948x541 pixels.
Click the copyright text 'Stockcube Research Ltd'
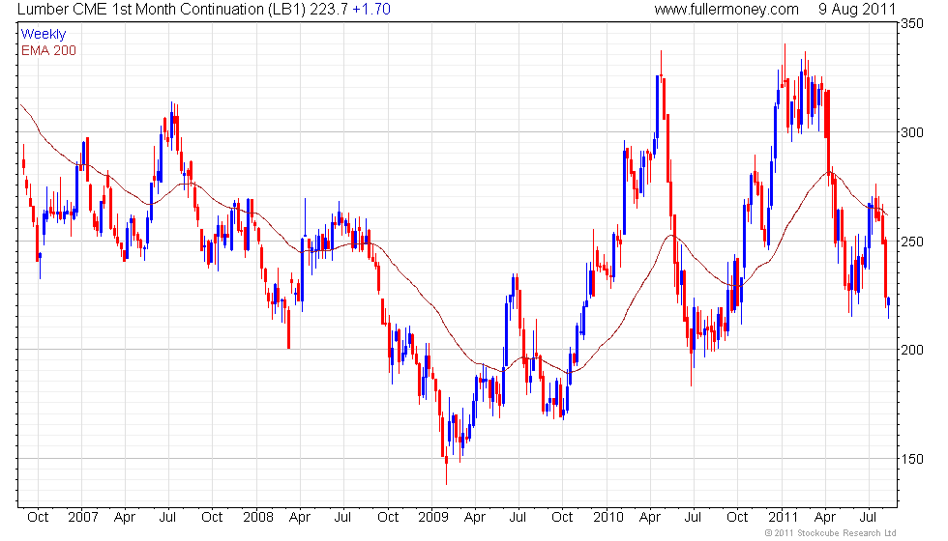[846, 533]
